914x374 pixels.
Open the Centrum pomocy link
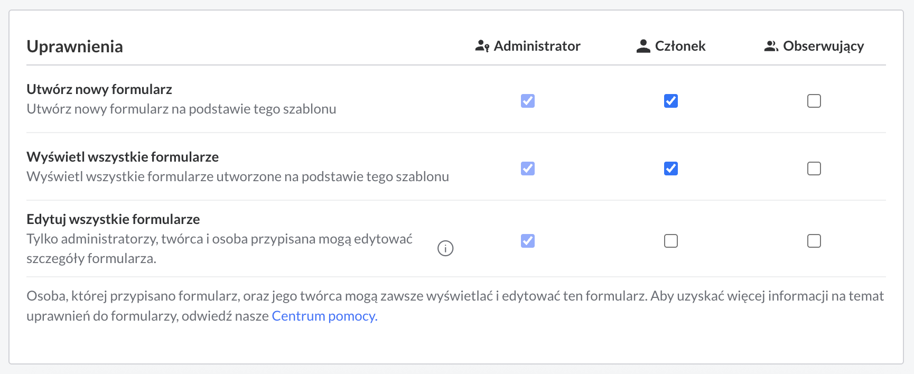[x=324, y=316]
